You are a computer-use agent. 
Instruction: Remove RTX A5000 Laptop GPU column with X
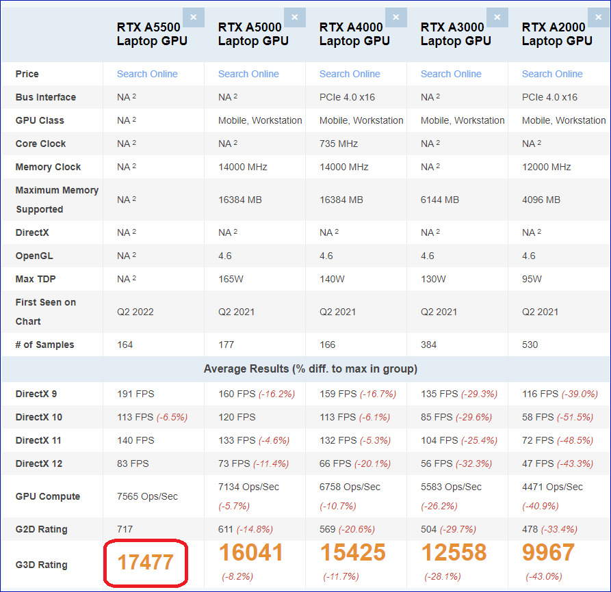295,17
